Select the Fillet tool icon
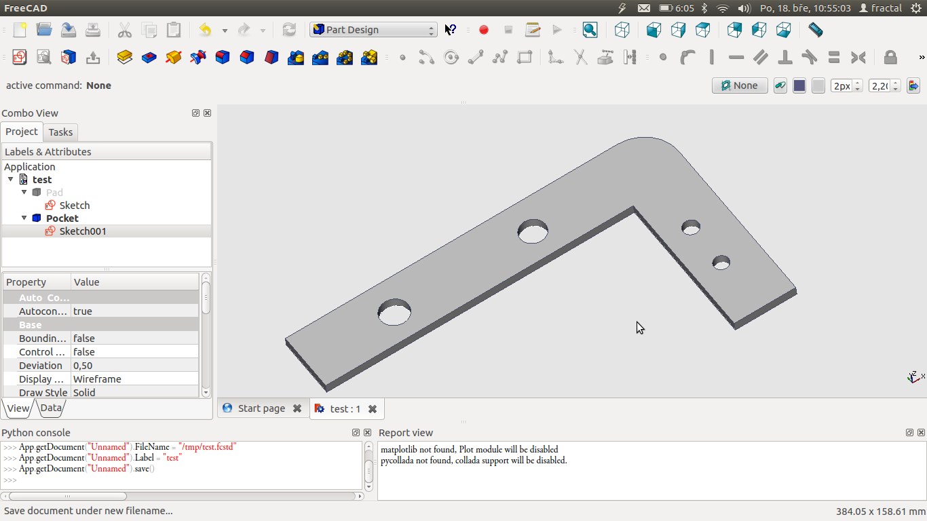This screenshot has width=927, height=521. [x=223, y=58]
